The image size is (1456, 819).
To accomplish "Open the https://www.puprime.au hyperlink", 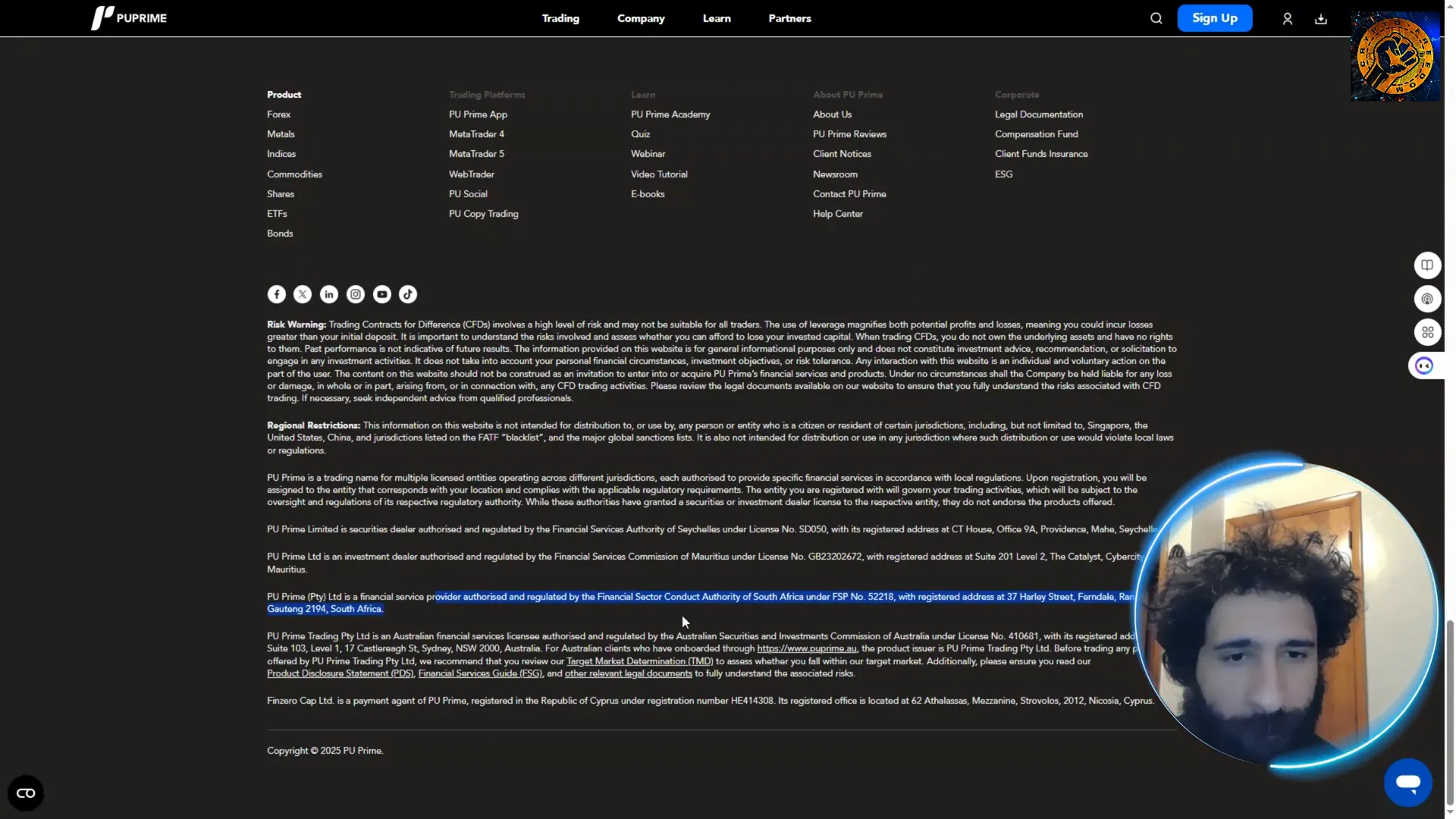I will pyautogui.click(x=806, y=649).
